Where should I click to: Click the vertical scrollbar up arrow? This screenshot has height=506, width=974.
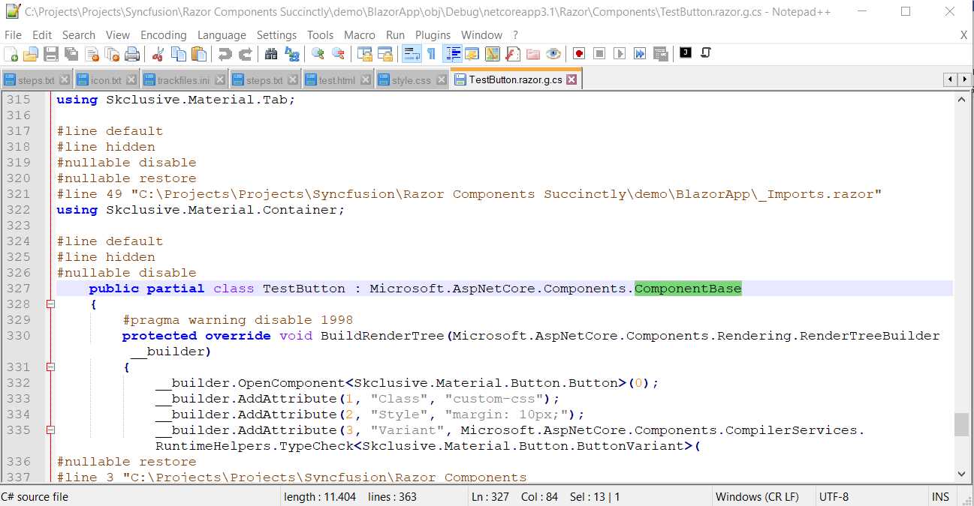961,100
